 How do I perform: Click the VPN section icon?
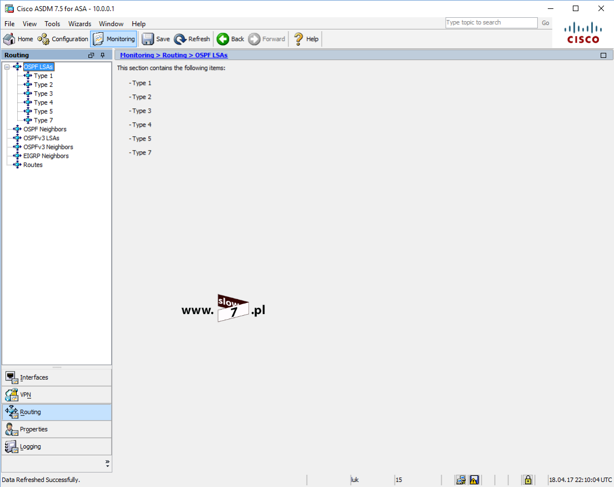click(12, 395)
